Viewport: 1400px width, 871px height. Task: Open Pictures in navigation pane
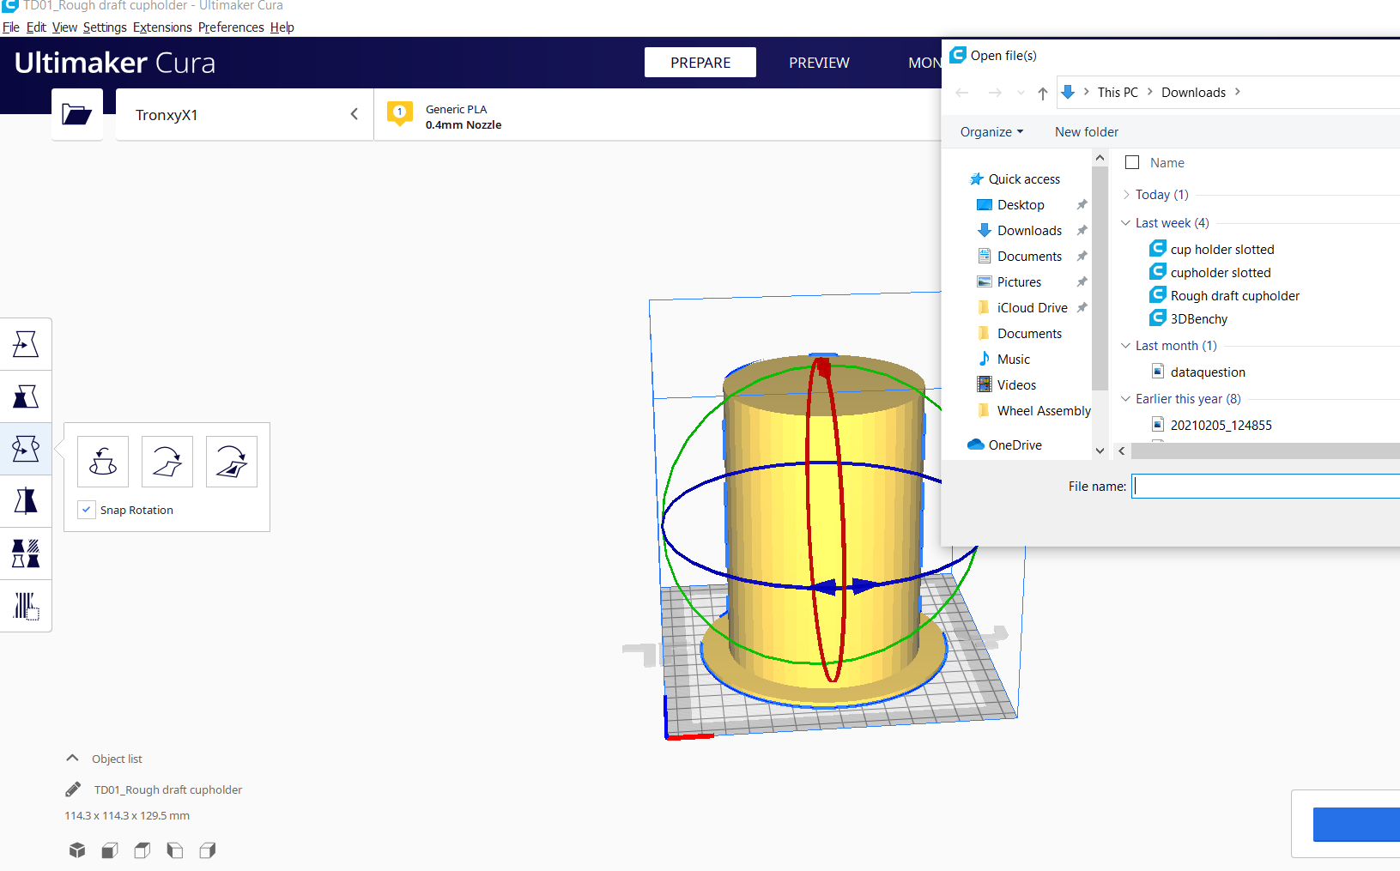(x=1009, y=281)
